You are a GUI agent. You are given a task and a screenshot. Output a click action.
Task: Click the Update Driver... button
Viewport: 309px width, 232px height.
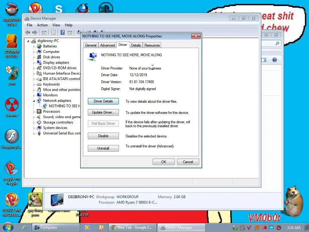click(103, 112)
